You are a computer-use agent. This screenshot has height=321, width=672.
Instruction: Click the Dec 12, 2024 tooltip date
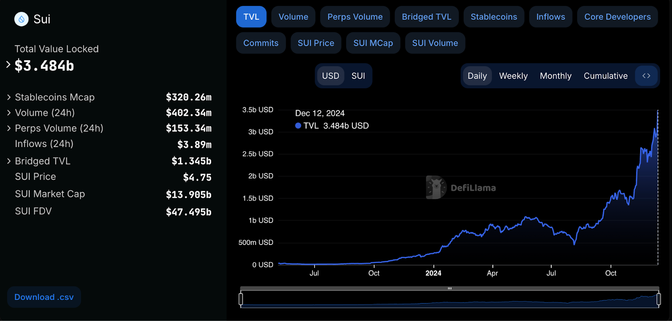[x=320, y=113]
